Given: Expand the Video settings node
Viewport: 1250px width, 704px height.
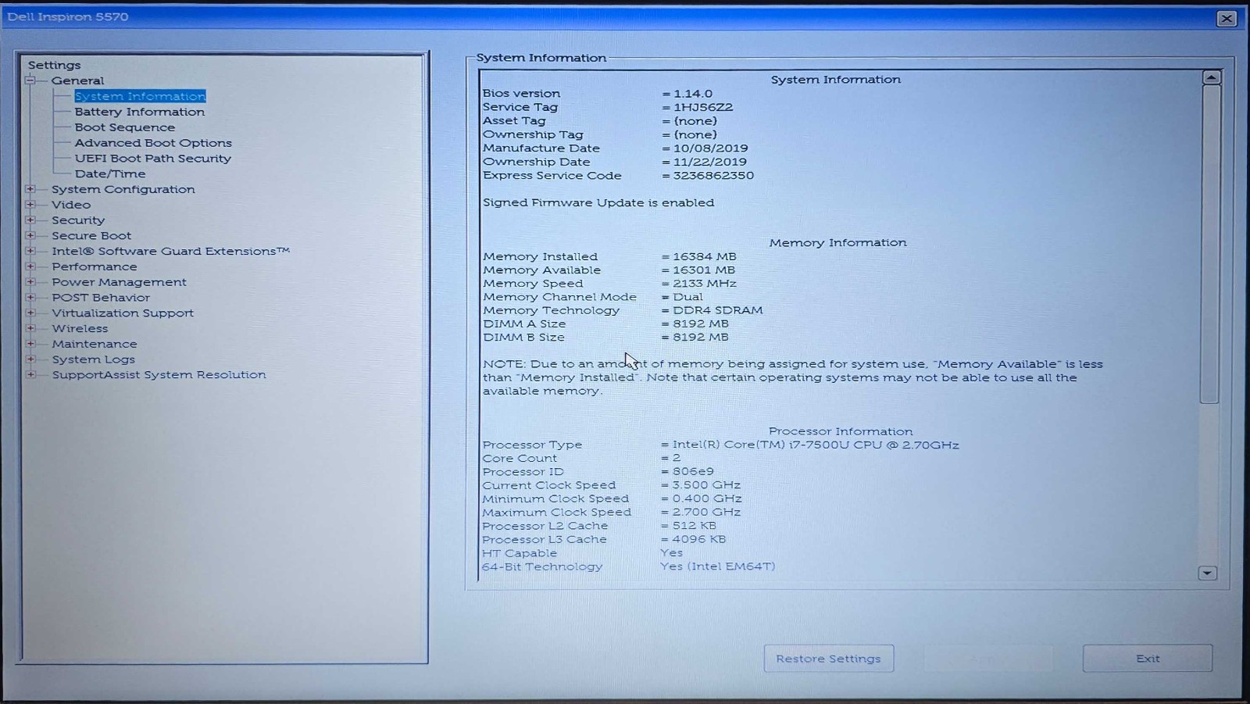Looking at the screenshot, I should point(30,204).
